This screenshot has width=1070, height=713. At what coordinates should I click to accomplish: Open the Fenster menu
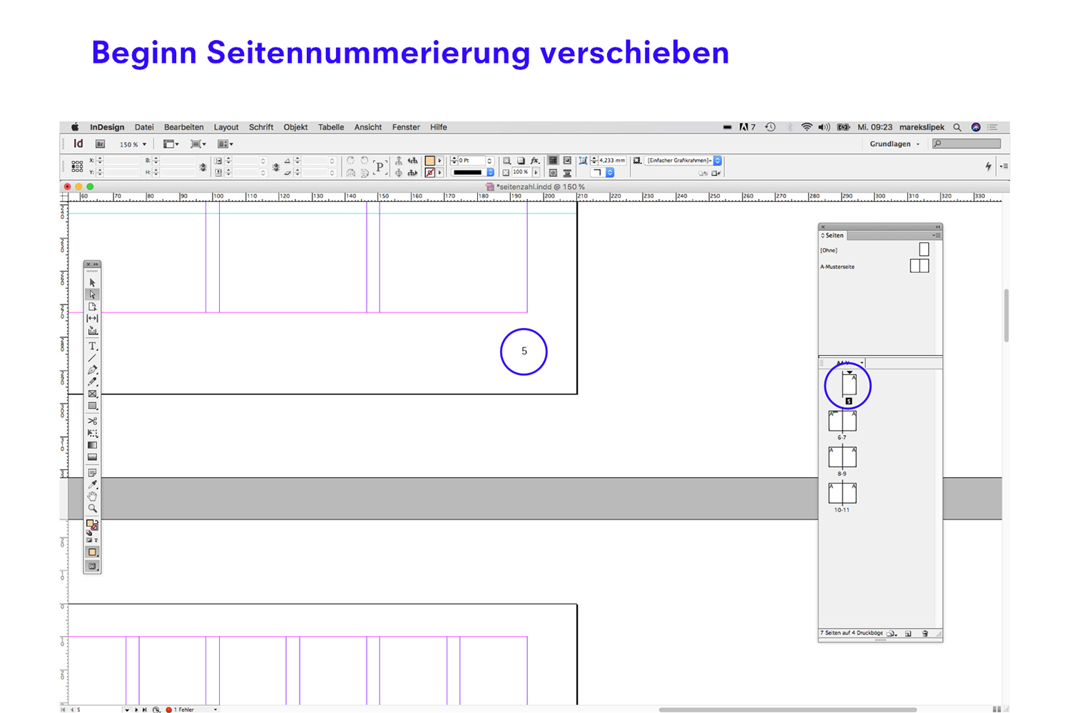[x=406, y=127]
